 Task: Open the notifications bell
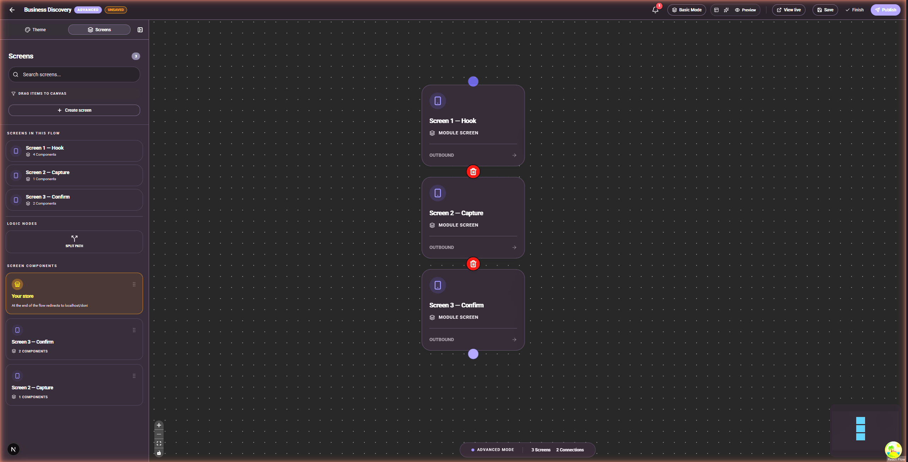tap(655, 10)
